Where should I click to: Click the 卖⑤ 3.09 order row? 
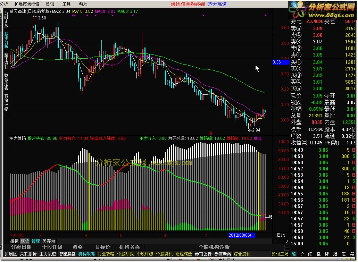(x=323, y=28)
